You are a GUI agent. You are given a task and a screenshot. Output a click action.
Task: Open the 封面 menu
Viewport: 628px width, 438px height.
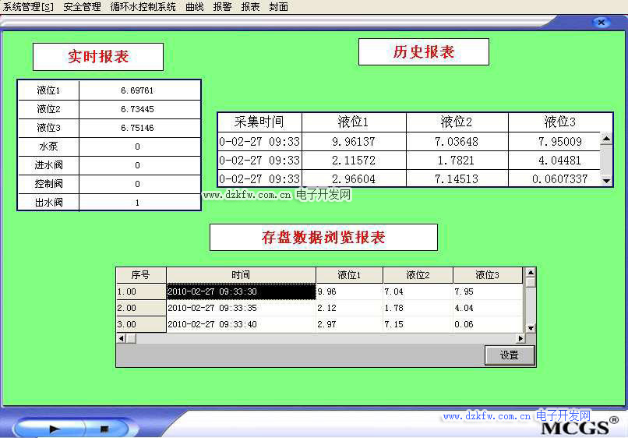[278, 7]
